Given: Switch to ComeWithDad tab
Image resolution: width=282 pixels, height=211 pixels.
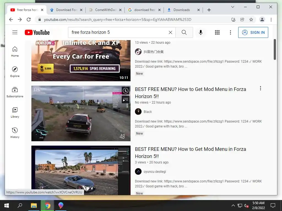Looking at the screenshot, I should click(105, 10).
